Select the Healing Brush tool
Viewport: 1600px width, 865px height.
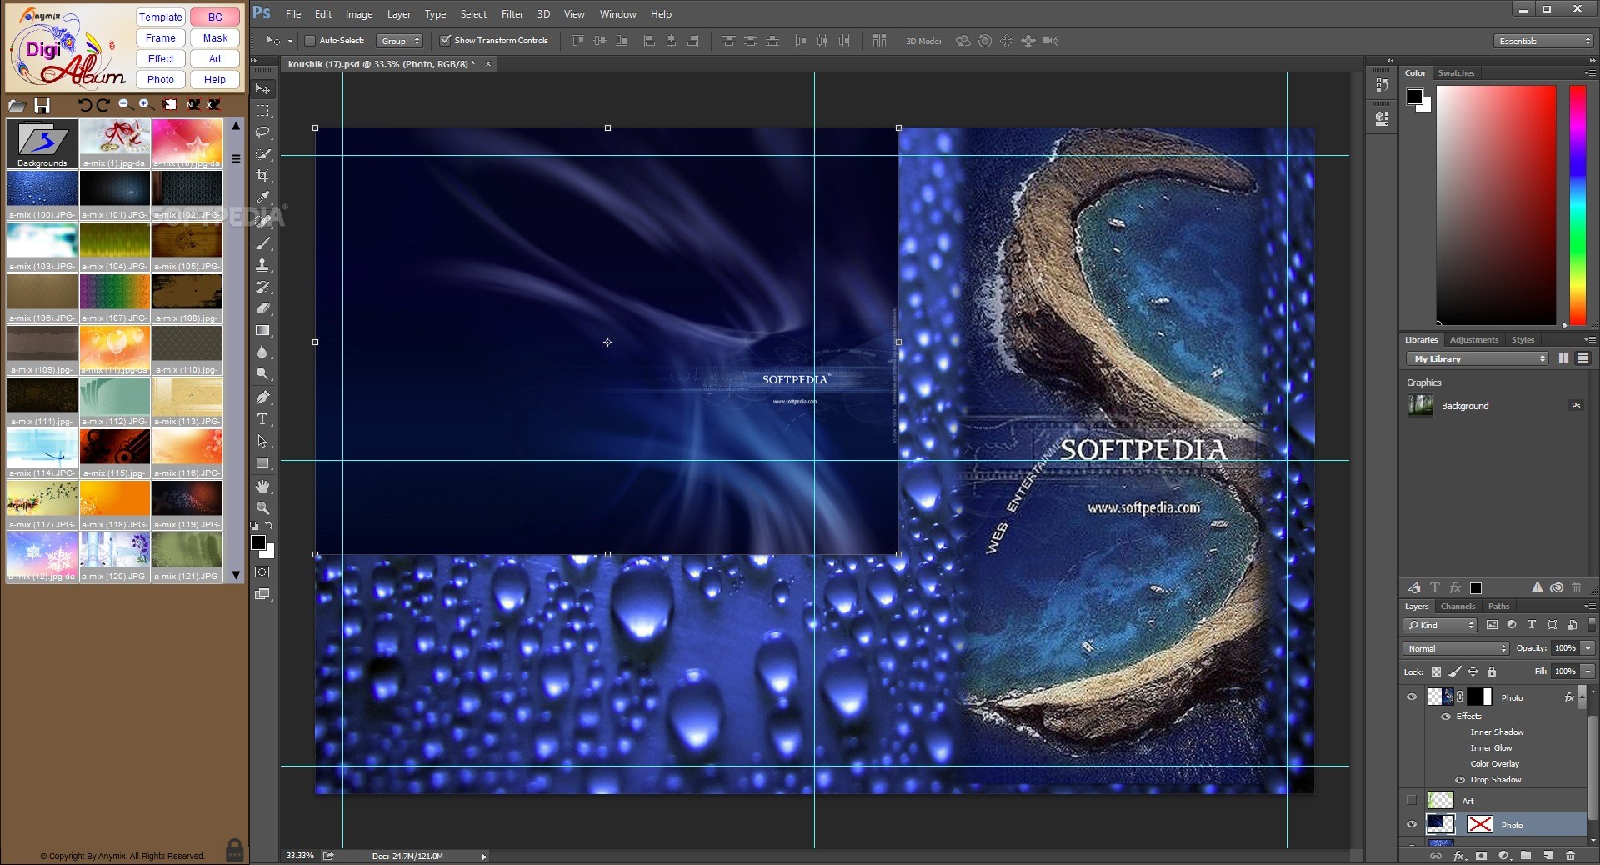tap(262, 221)
